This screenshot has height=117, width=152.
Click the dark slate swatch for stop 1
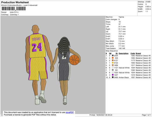click(x=113, y=55)
